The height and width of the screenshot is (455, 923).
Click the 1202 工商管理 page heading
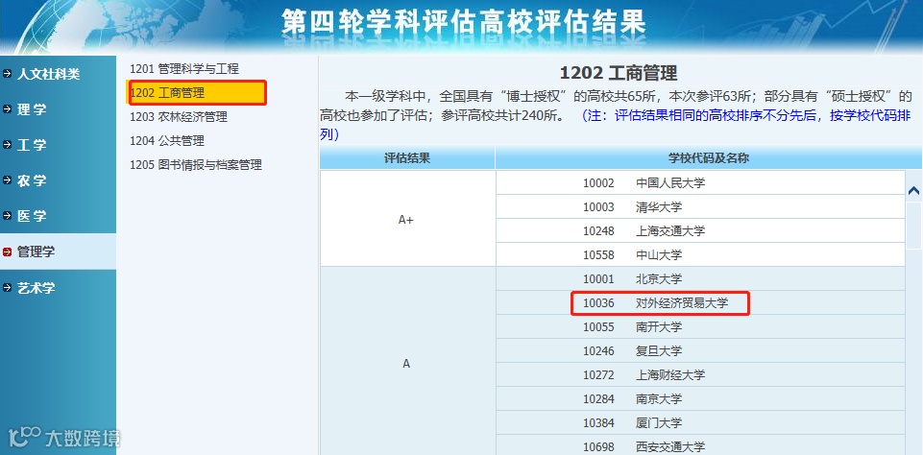point(619,73)
